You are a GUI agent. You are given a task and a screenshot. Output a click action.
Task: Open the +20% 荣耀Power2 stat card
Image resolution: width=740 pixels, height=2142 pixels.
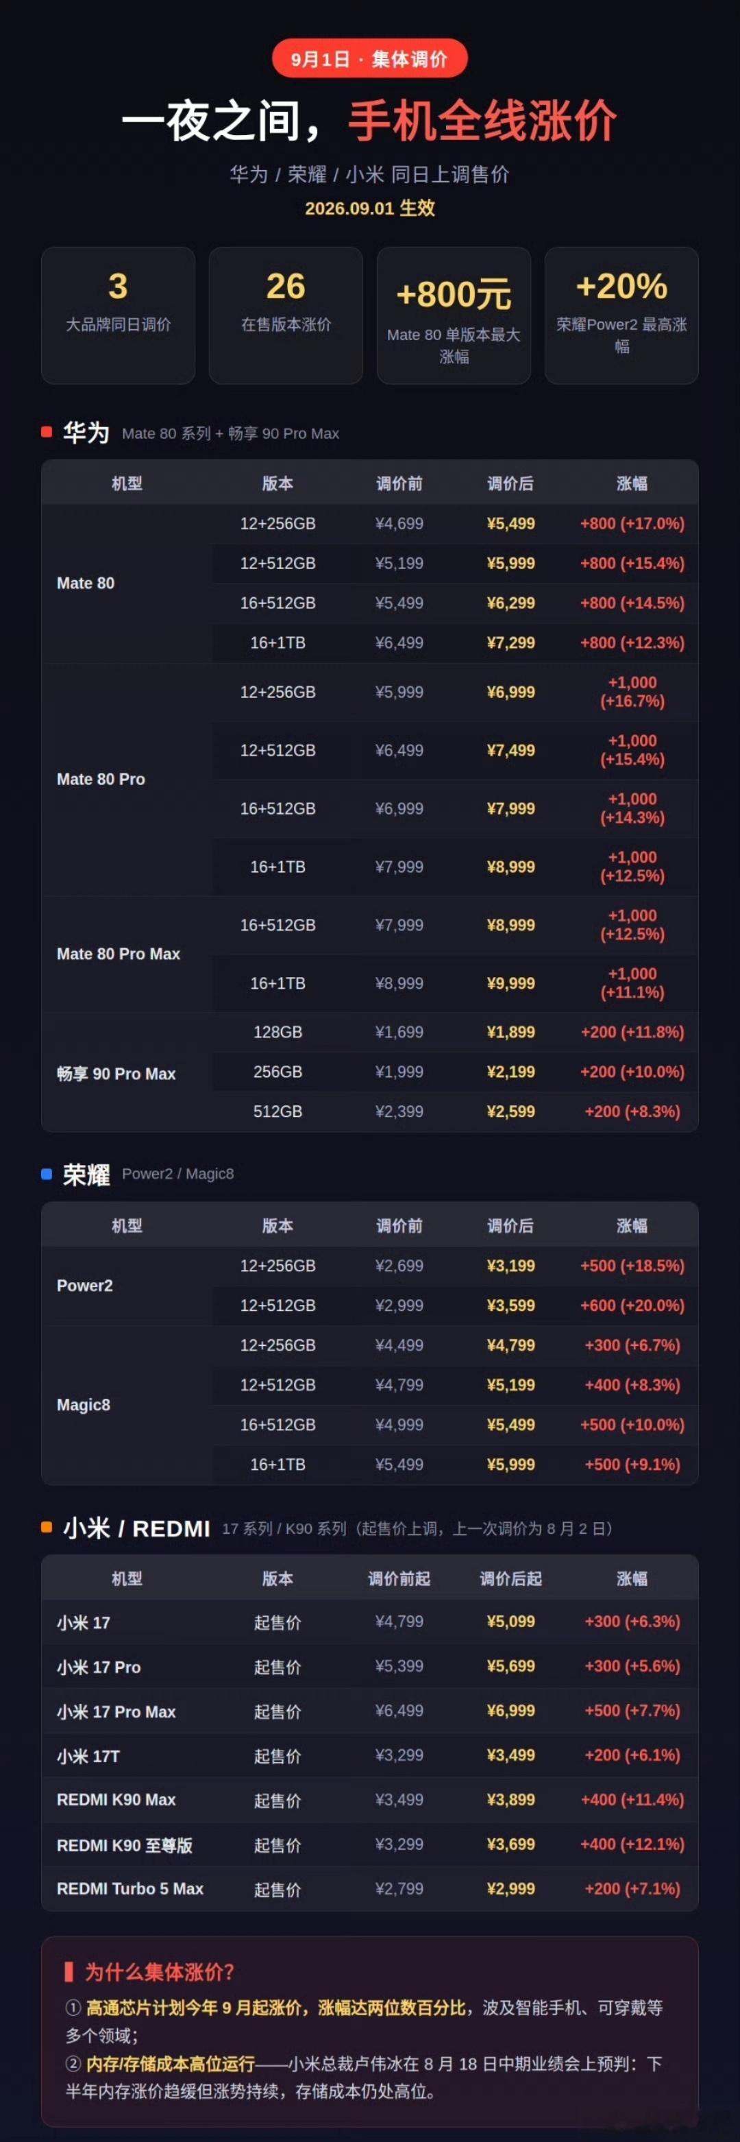click(621, 315)
